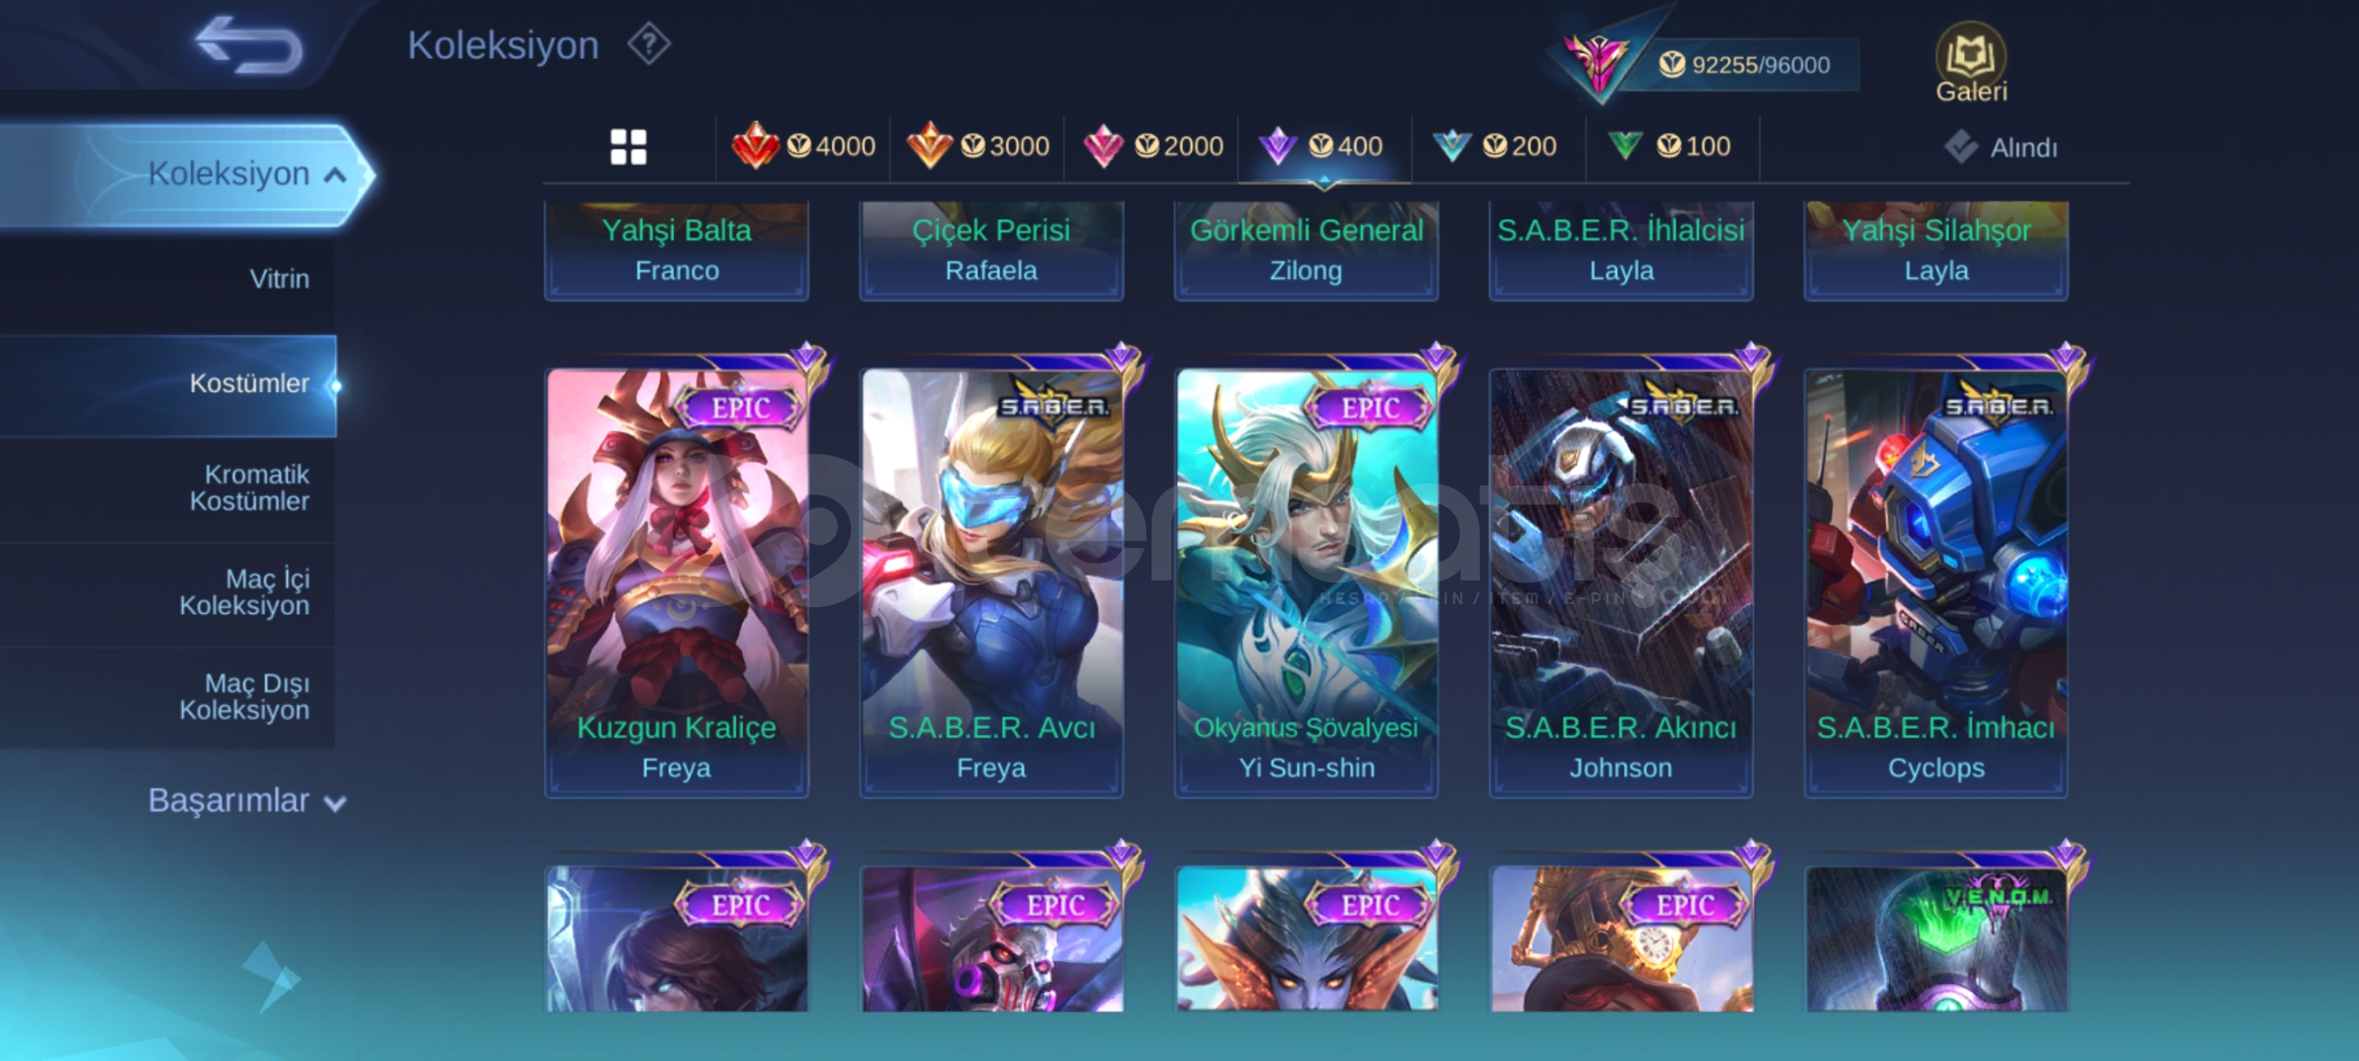Expand the Başarımlar sidebar section
The image size is (2359, 1061).
[246, 801]
